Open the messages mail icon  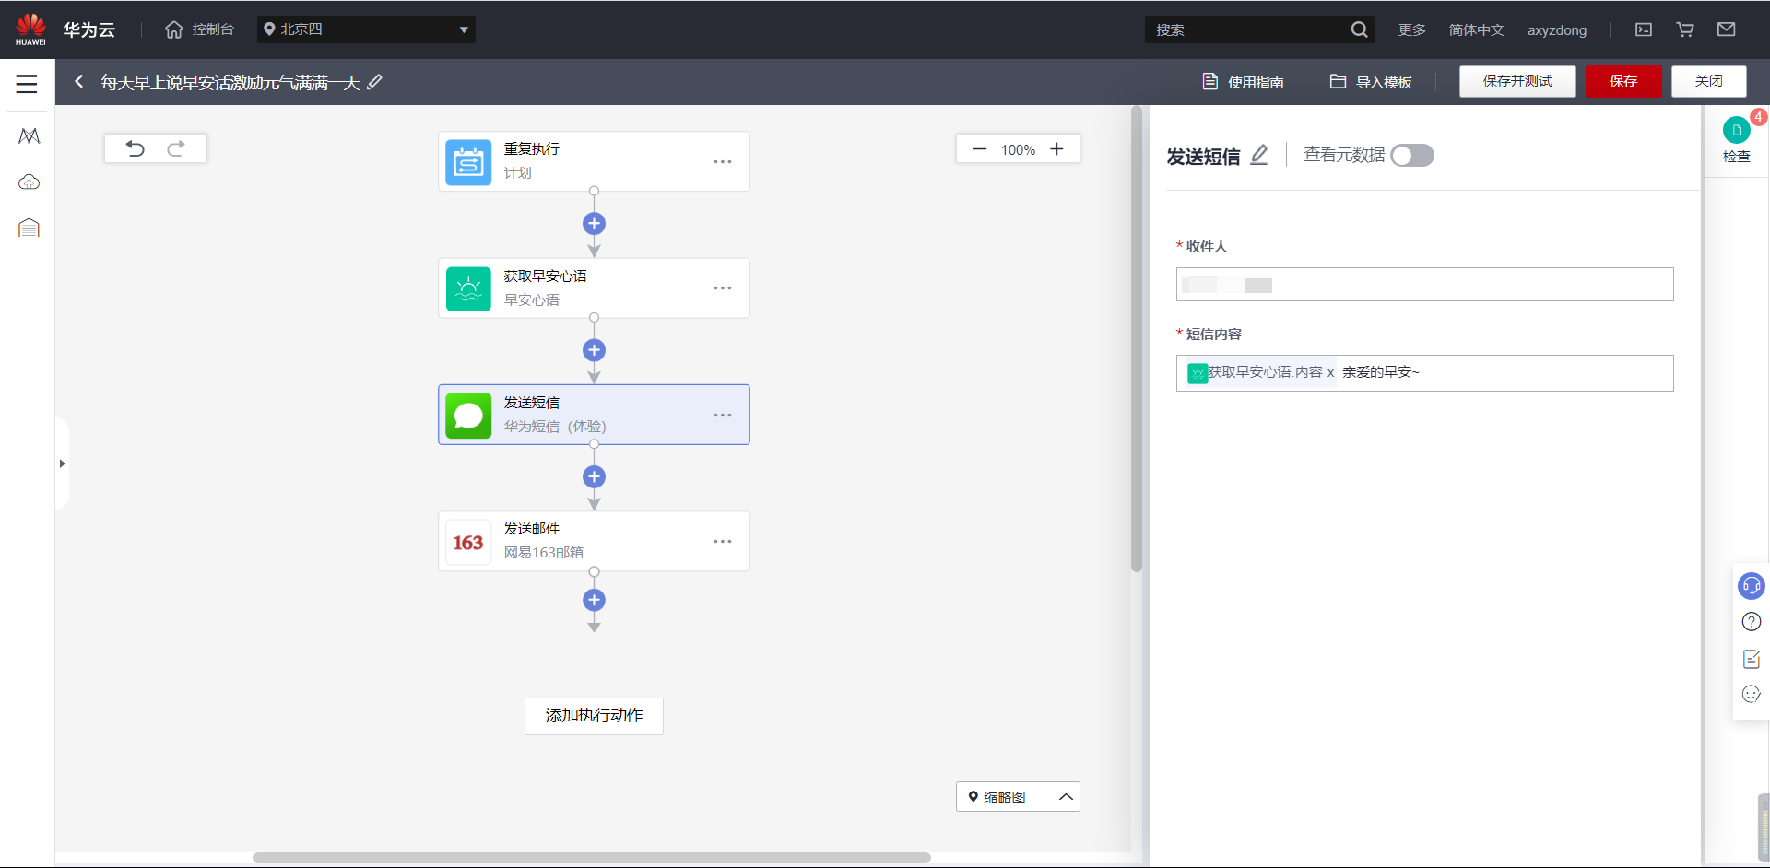1727,29
